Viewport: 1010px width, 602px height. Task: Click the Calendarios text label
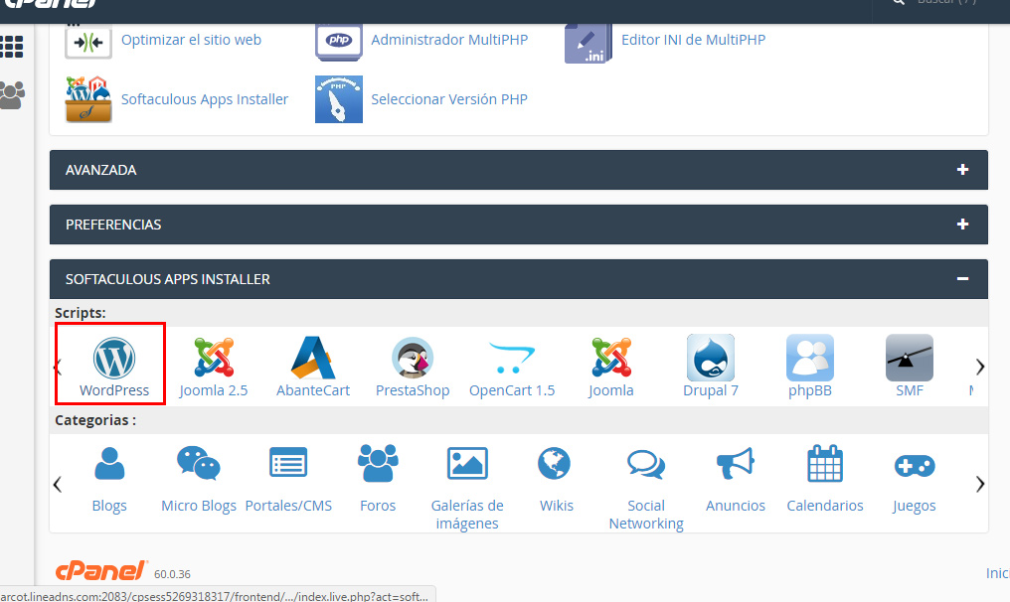[x=825, y=506]
